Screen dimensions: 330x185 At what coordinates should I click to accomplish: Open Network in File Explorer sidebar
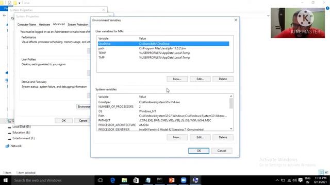coord(16,146)
